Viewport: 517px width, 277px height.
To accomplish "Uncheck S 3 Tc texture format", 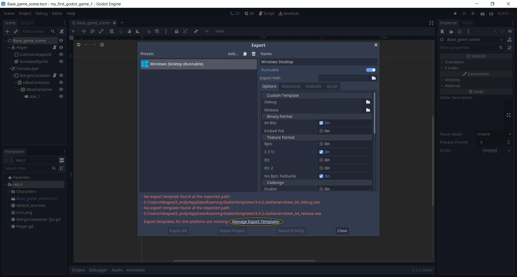I will (321, 152).
